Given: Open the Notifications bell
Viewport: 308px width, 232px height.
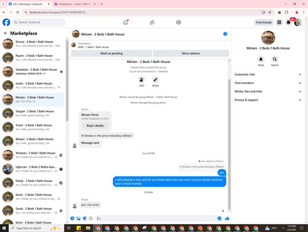Looking at the screenshot, I should pyautogui.click(x=288, y=22).
